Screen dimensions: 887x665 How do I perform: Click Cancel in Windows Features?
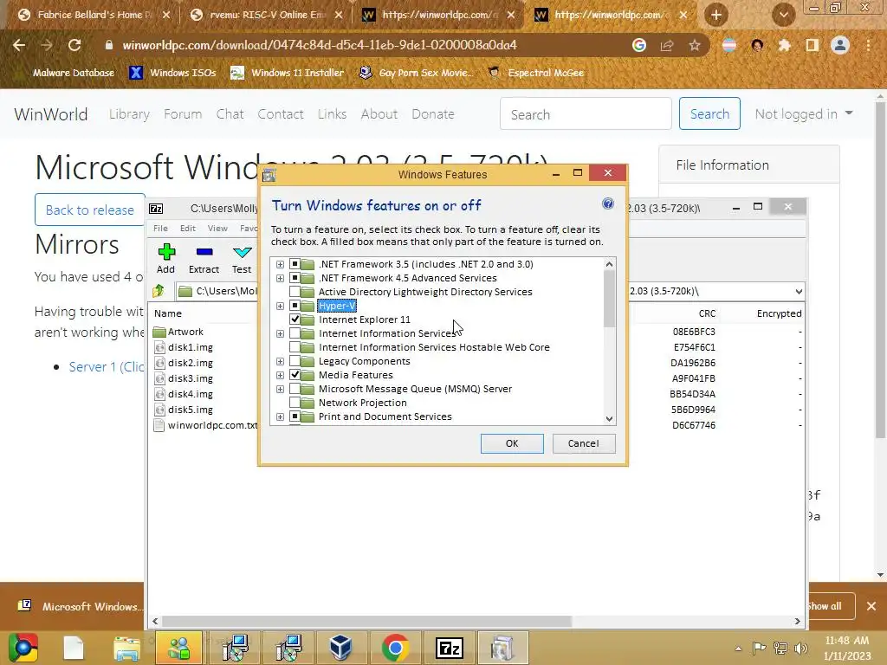(583, 443)
